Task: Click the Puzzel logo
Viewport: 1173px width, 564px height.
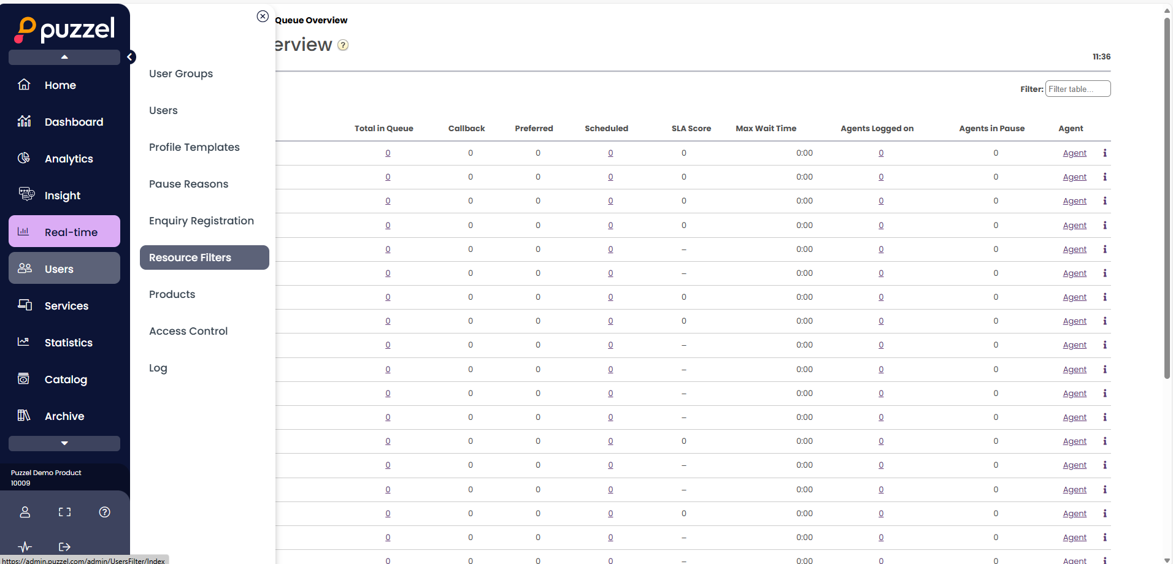Action: tap(64, 29)
